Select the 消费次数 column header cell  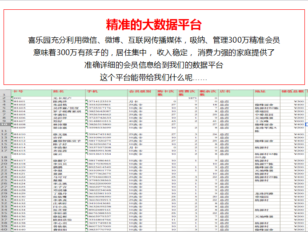click(188, 93)
